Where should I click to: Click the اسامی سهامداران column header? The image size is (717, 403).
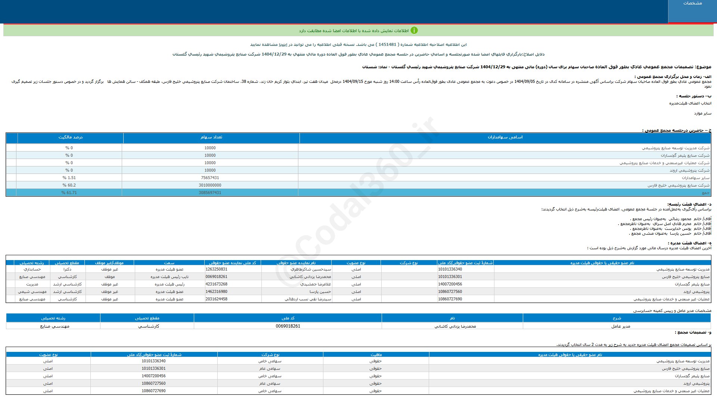click(505, 137)
